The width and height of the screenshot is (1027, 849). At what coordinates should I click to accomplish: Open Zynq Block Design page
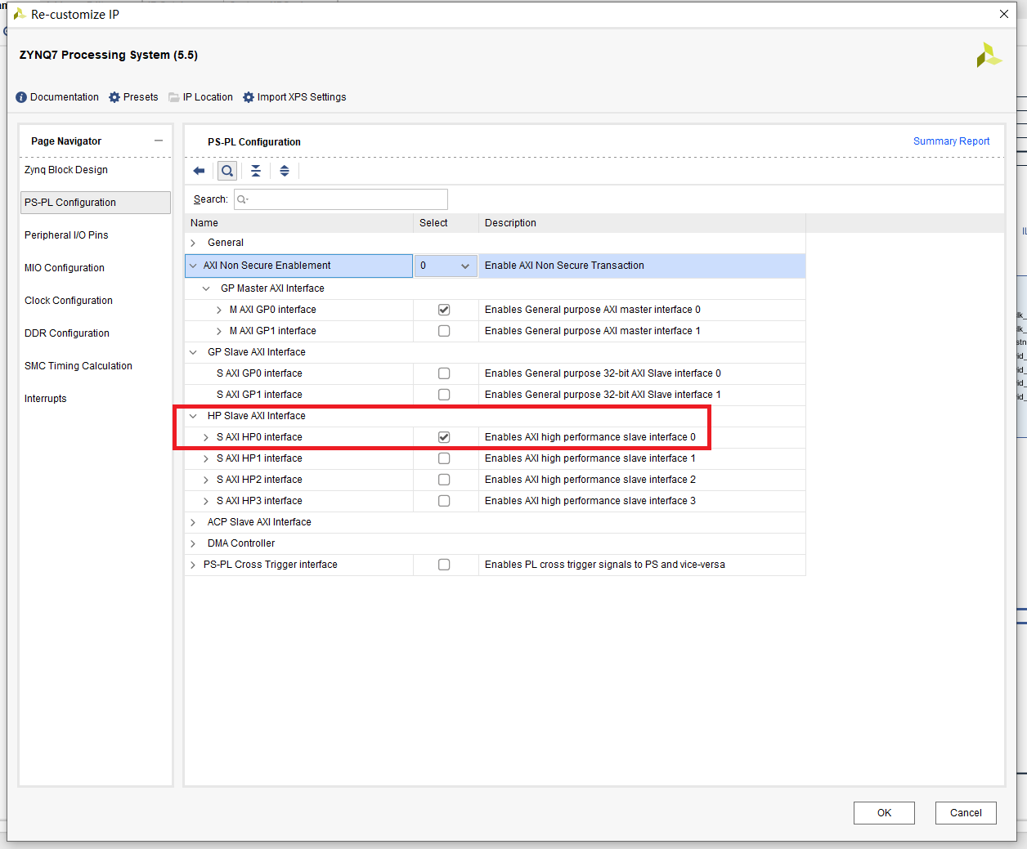66,170
